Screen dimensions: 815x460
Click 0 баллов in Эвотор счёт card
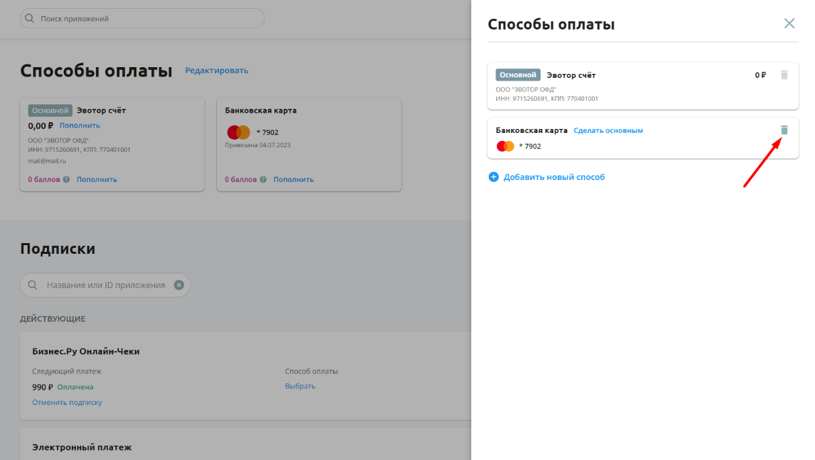click(x=44, y=179)
